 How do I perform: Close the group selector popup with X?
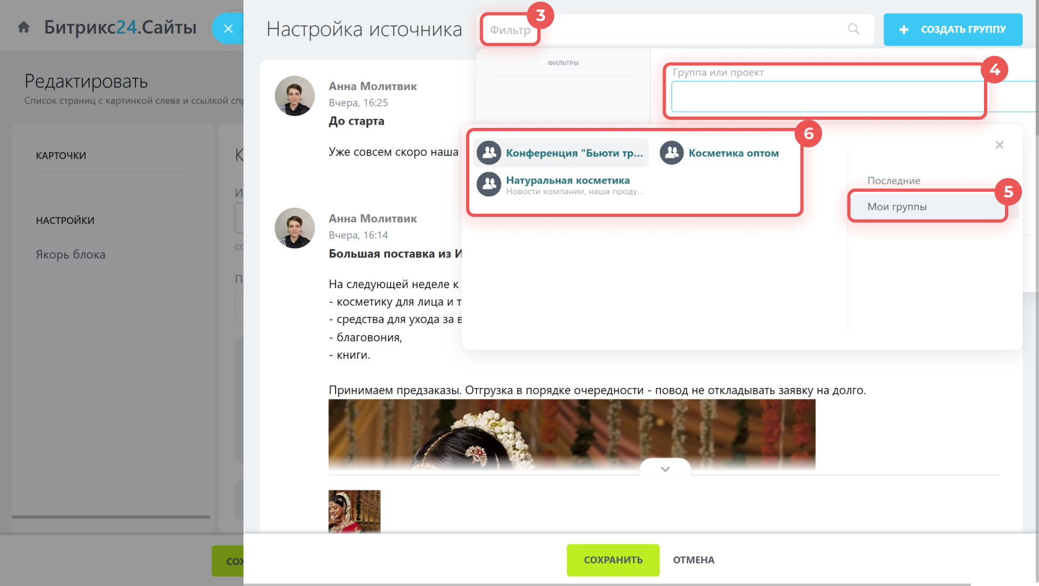pos(999,145)
